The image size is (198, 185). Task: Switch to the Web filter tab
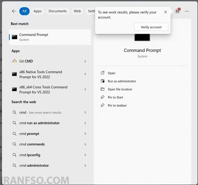[77, 11]
